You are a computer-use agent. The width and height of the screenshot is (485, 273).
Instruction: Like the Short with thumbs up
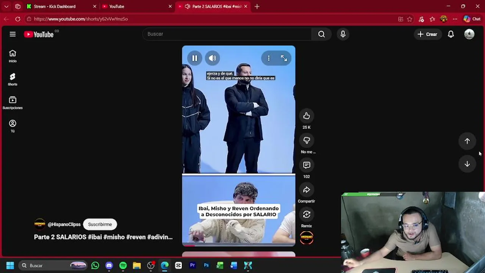pos(307,116)
